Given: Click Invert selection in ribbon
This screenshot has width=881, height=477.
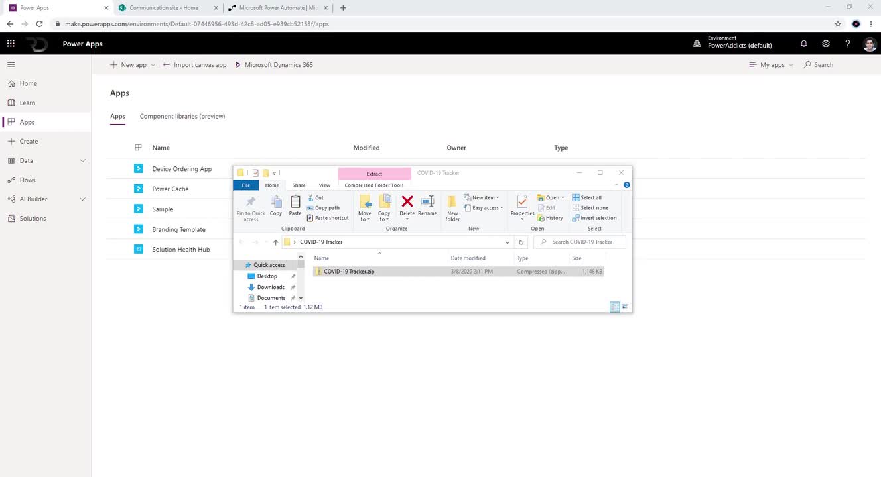Looking at the screenshot, I should [x=594, y=218].
